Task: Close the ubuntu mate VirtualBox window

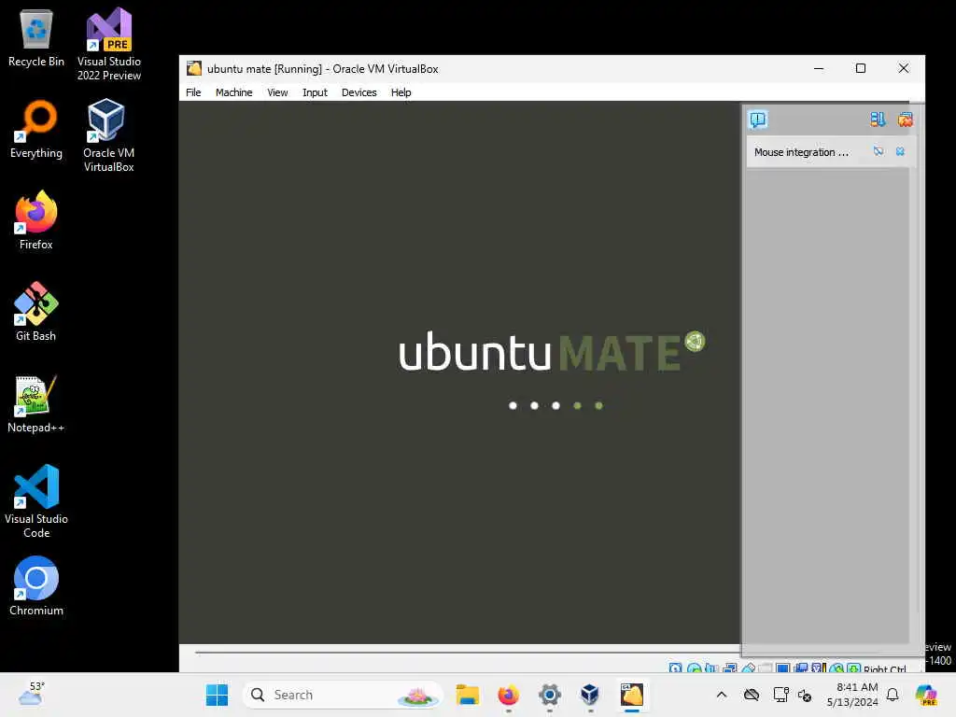Action: pos(904,68)
